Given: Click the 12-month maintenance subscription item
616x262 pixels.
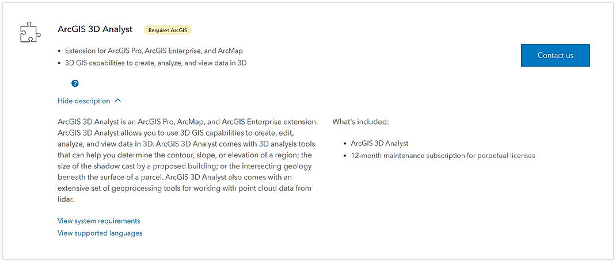Looking at the screenshot, I should point(443,156).
